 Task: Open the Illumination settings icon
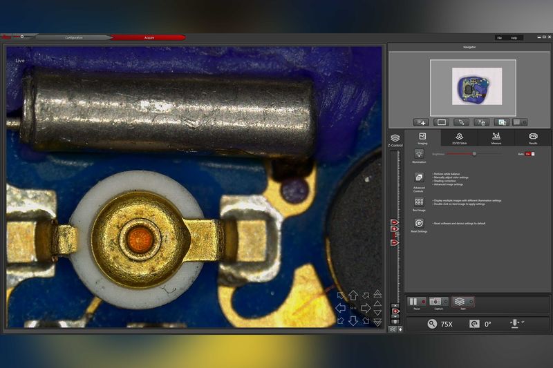tap(419, 154)
